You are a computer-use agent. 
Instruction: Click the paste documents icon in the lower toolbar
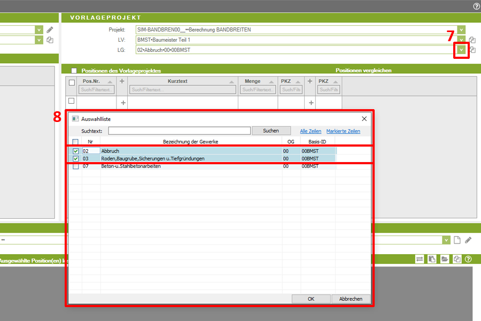(x=432, y=259)
